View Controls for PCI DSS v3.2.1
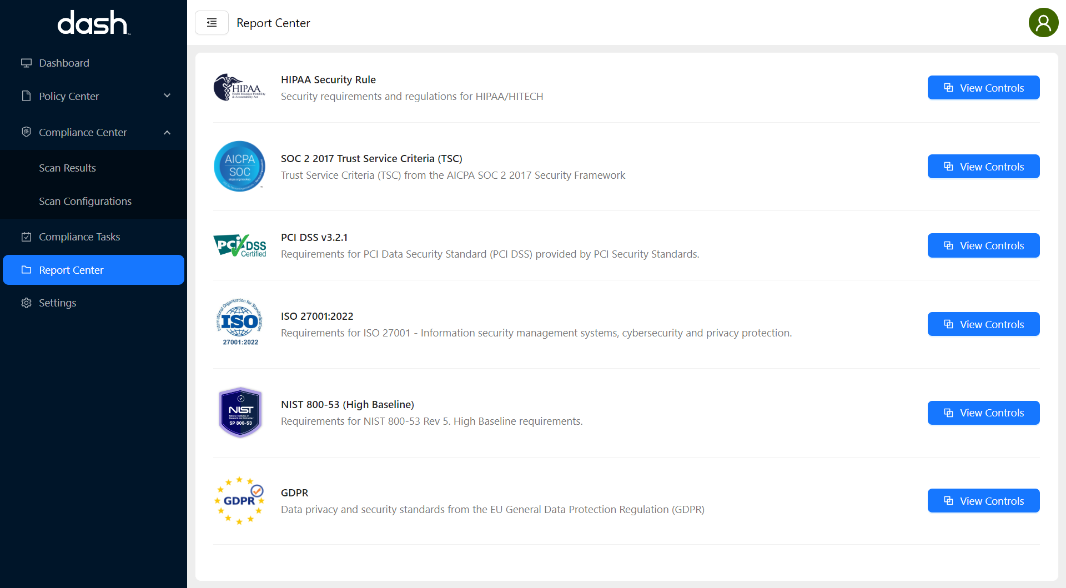The height and width of the screenshot is (588, 1066). [983, 246]
